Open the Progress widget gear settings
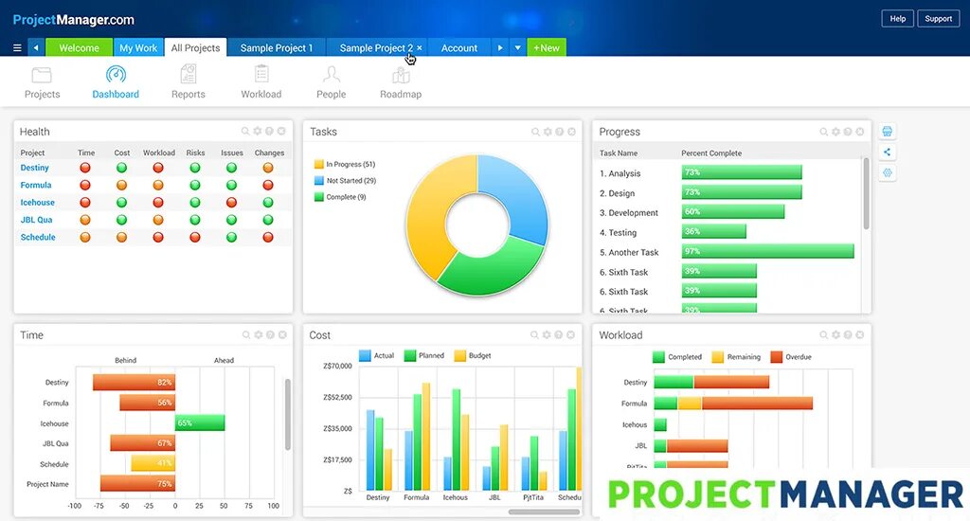970x521 pixels. coord(835,132)
